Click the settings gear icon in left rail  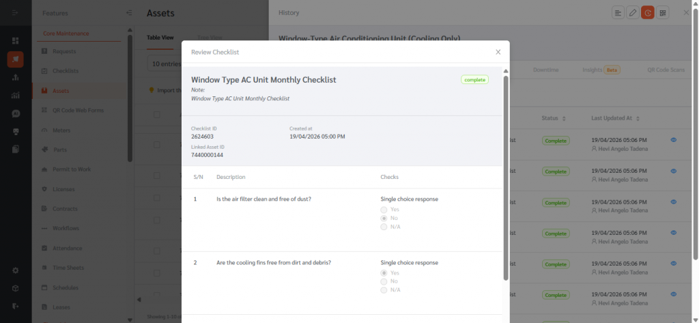click(15, 270)
